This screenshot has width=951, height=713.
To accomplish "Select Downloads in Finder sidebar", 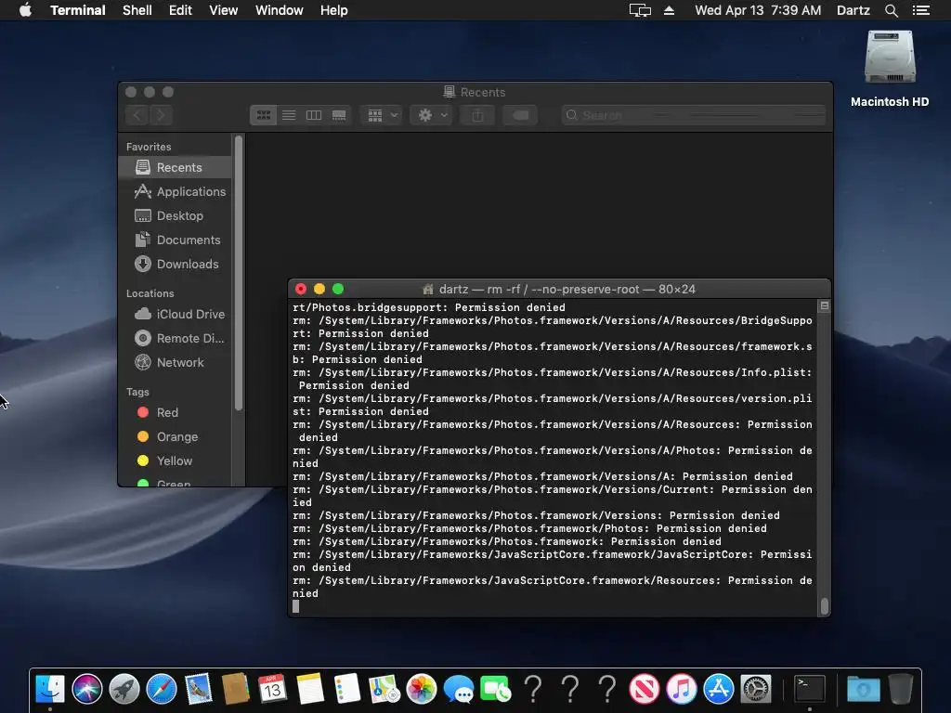I will pyautogui.click(x=175, y=265).
